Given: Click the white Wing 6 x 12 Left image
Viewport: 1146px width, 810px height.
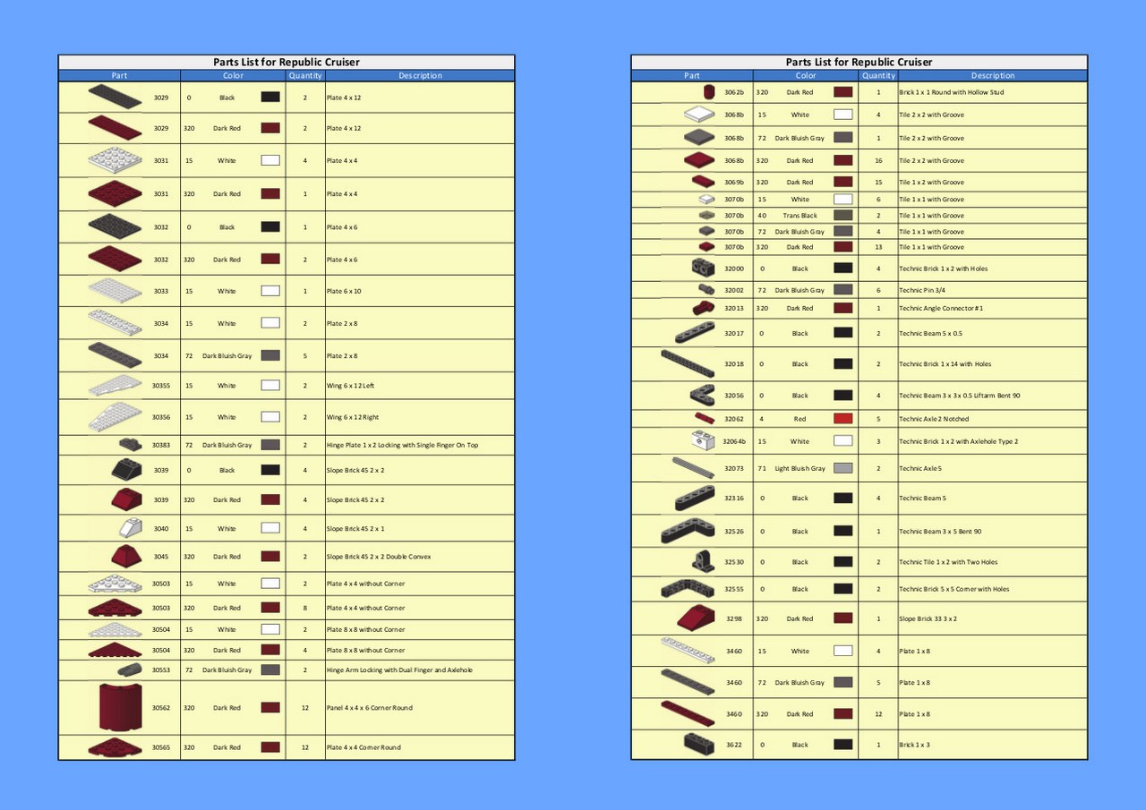Looking at the screenshot, I should tap(115, 385).
